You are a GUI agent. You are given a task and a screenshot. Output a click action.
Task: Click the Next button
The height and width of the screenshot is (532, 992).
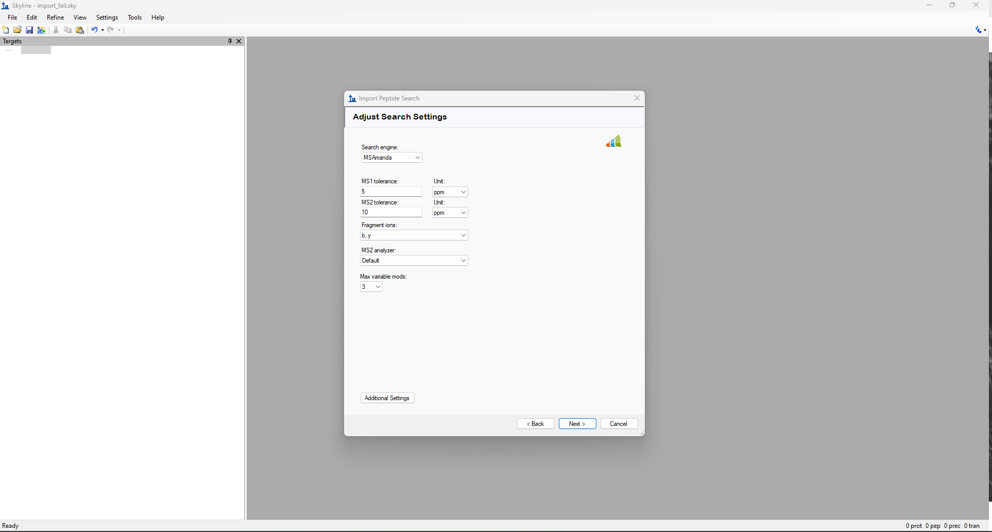click(577, 424)
